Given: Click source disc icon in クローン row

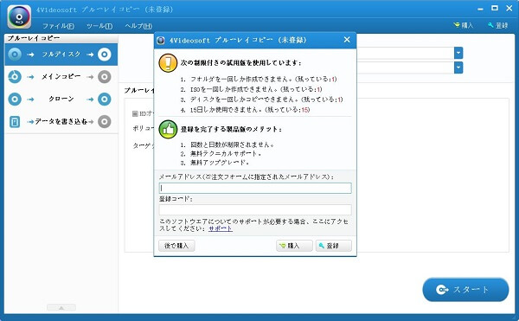Looking at the screenshot, I should (x=15, y=99).
